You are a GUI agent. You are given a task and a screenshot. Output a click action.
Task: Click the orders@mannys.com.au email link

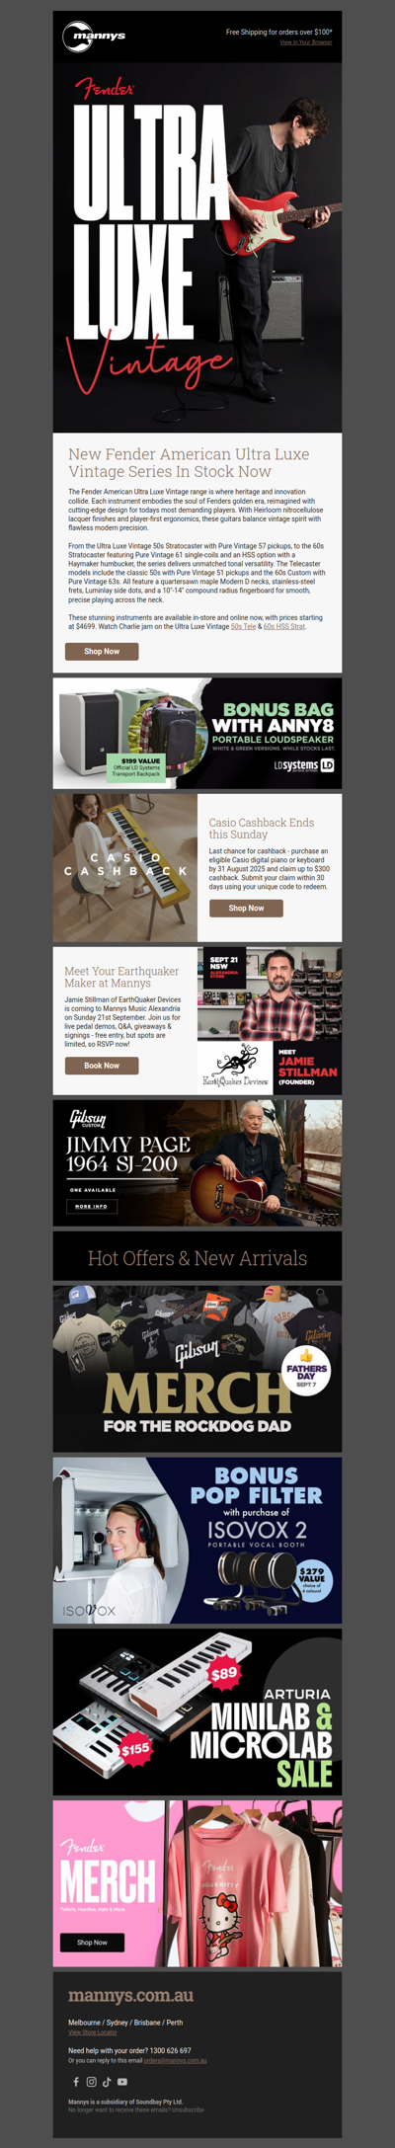[x=176, y=2060]
